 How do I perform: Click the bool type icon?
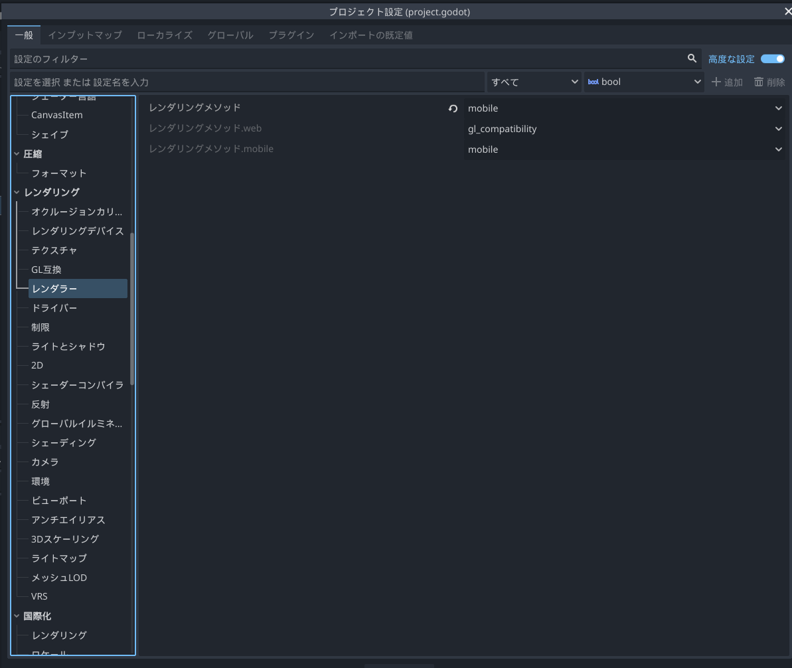[x=593, y=82]
